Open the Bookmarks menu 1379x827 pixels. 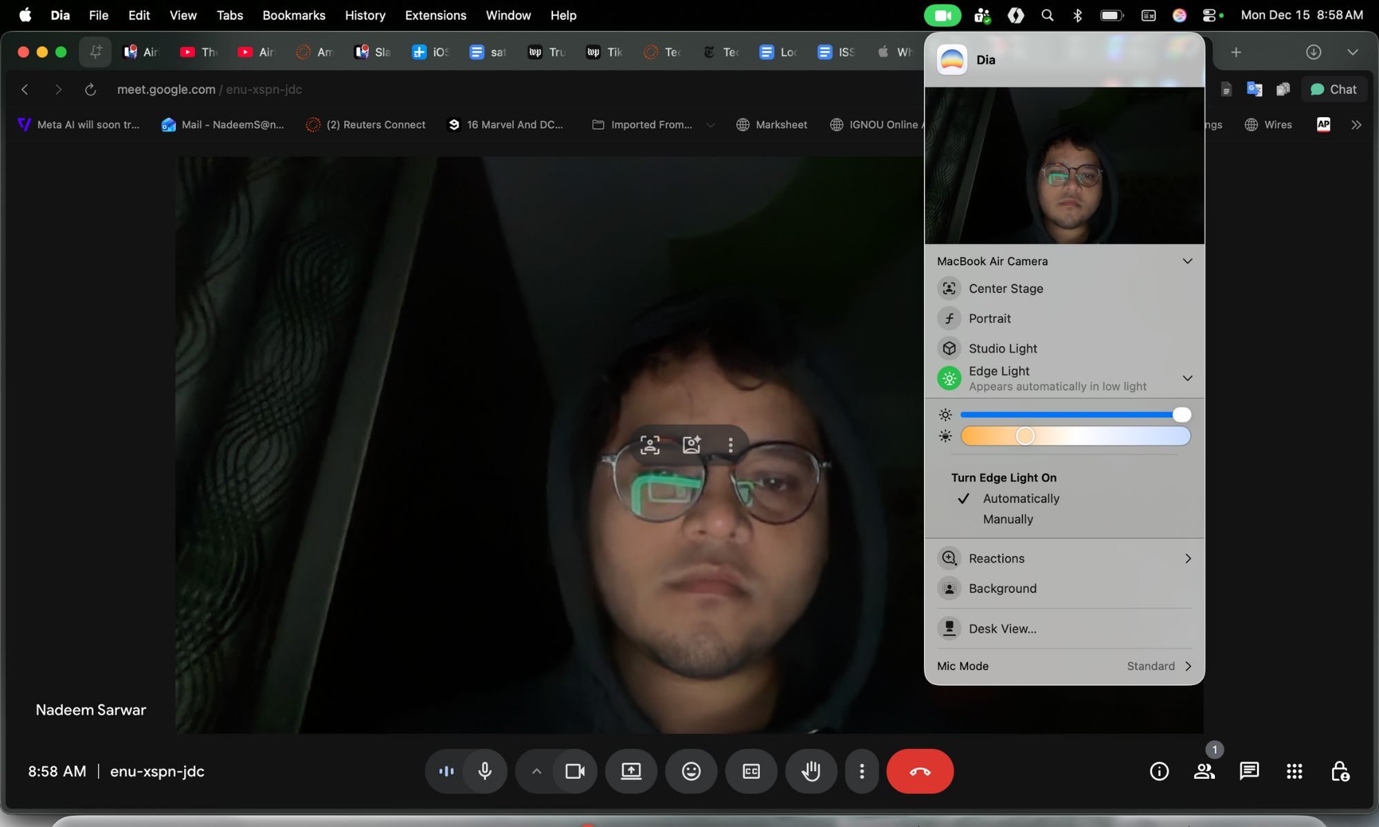coord(293,14)
